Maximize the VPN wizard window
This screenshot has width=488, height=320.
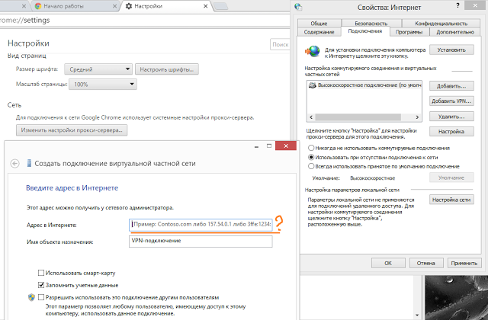click(x=269, y=146)
